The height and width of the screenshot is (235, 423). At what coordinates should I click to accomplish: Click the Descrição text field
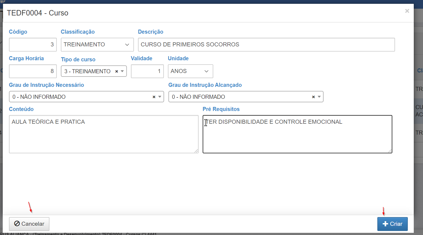(266, 45)
